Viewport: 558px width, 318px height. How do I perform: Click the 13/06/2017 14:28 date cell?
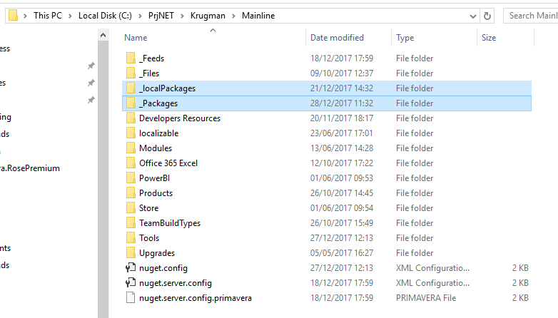[x=342, y=148]
